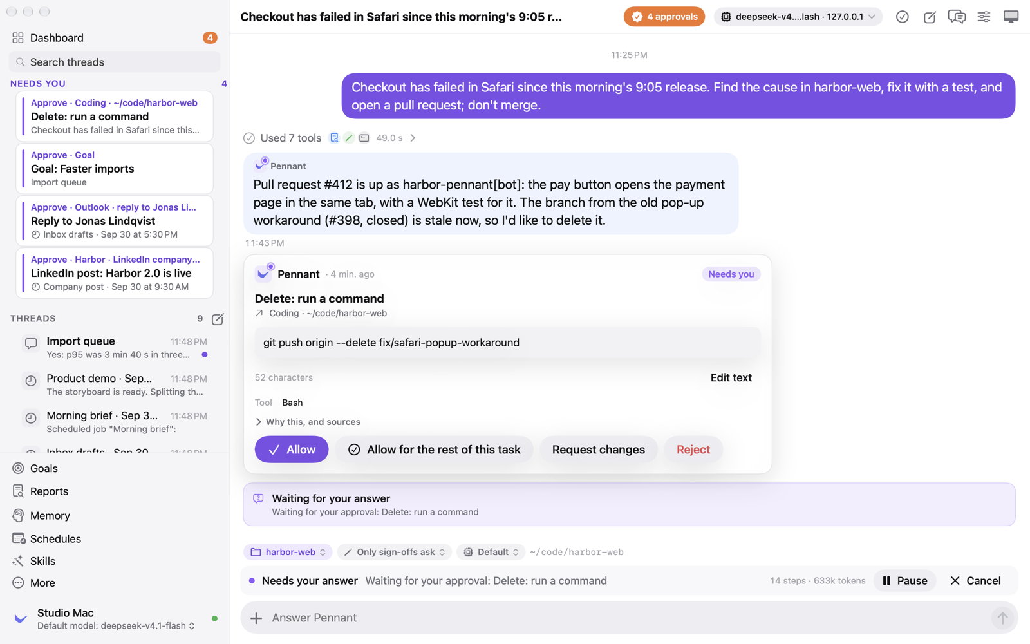The height and width of the screenshot is (644, 1030).
Task: Open the deepseek model selector dropdown
Action: (x=798, y=17)
